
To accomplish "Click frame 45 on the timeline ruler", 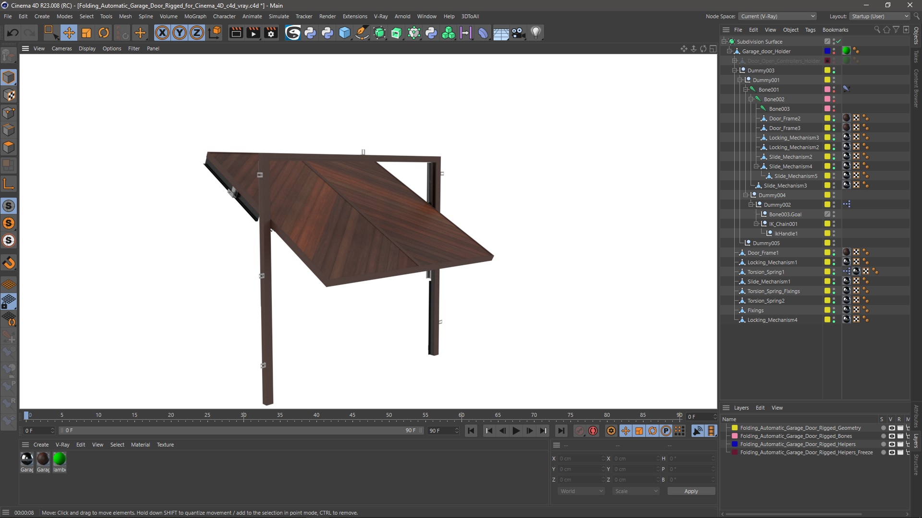I will pyautogui.click(x=352, y=415).
